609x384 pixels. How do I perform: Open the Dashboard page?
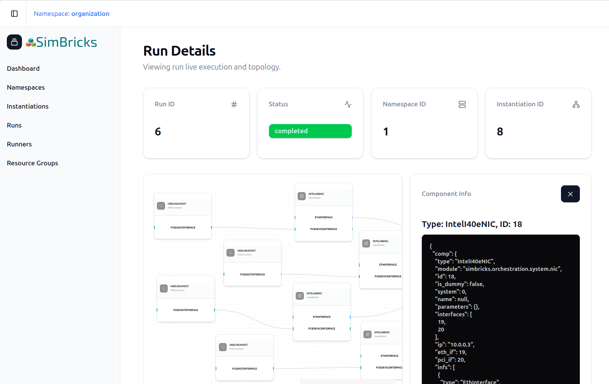pyautogui.click(x=23, y=68)
